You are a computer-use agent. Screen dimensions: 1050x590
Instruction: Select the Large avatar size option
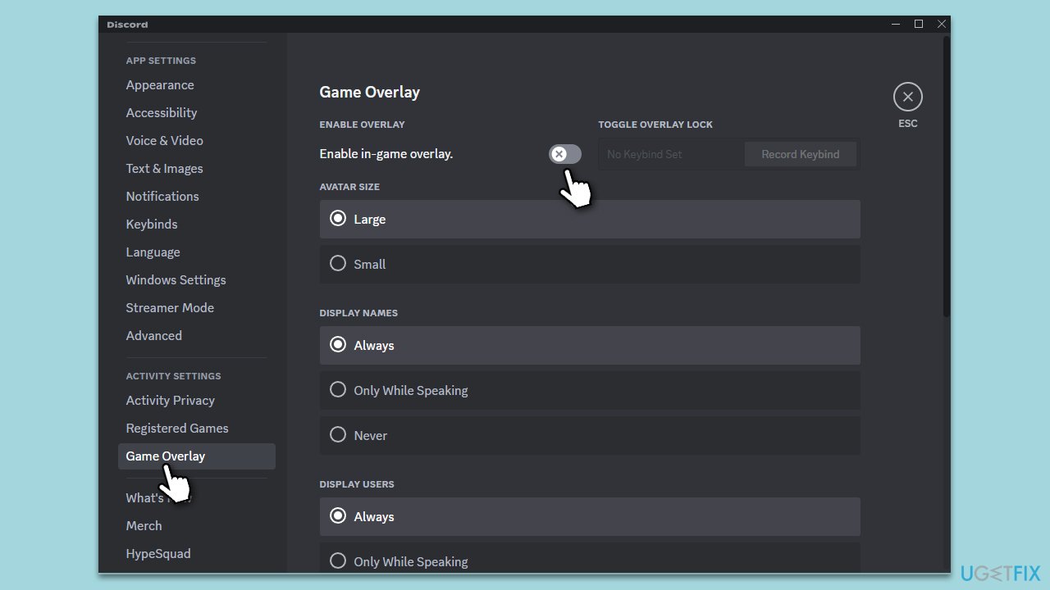click(x=590, y=219)
